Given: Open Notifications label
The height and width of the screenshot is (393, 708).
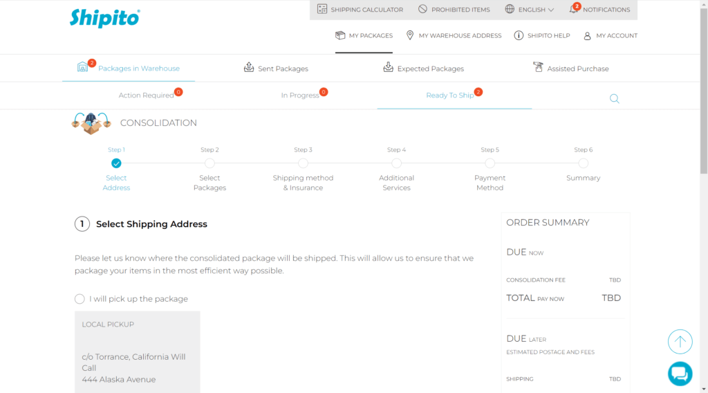Looking at the screenshot, I should click(606, 10).
